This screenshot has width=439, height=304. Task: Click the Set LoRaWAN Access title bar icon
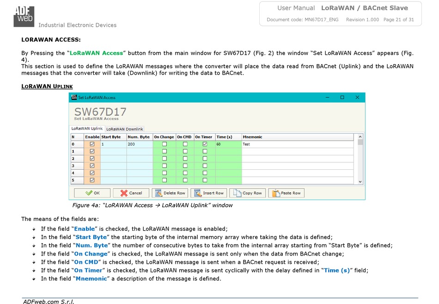click(x=74, y=97)
